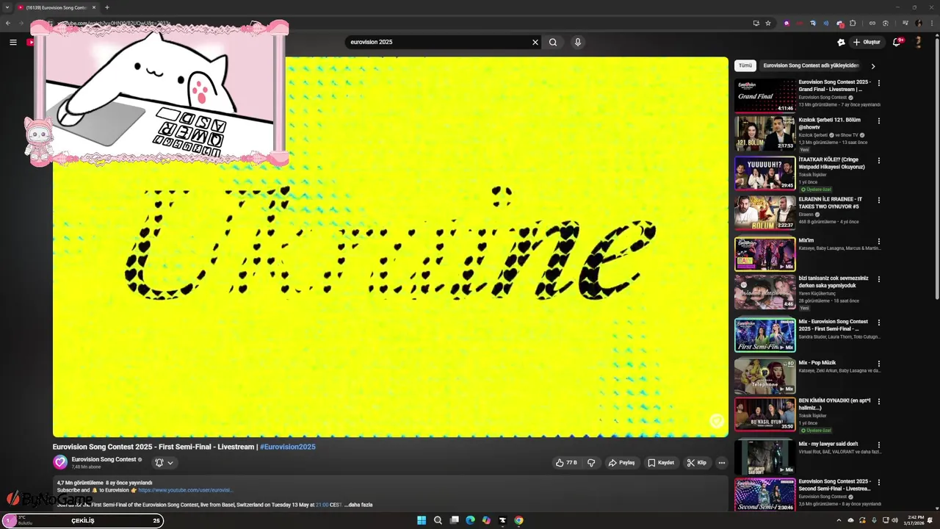This screenshot has height=529, width=940.
Task: Open Eurovision Song Contest channel avatar
Action: click(60, 462)
